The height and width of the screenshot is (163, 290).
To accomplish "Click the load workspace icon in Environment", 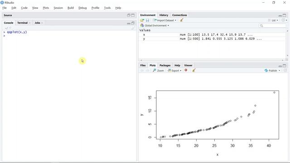I will 142,20.
